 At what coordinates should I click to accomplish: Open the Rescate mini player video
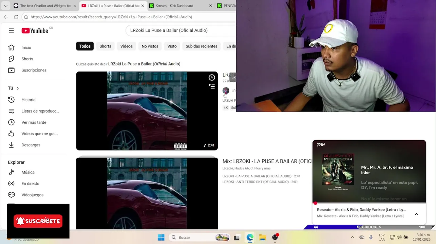pyautogui.click(x=369, y=171)
